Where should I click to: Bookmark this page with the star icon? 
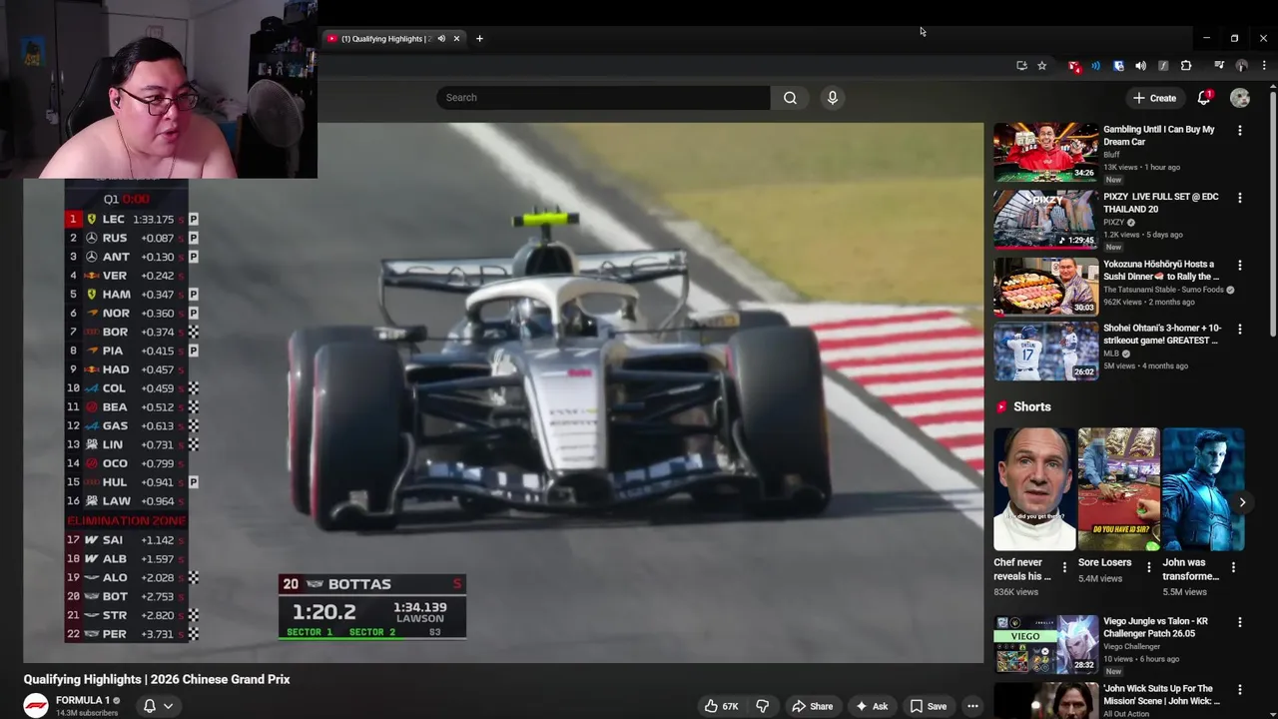point(1041,66)
